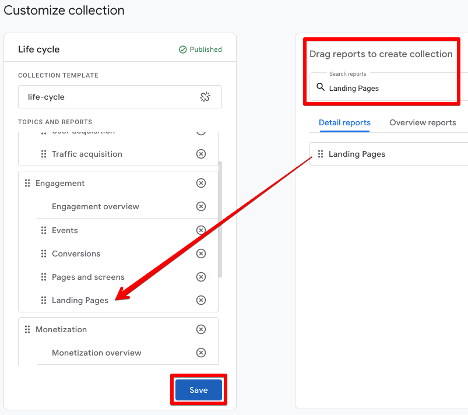Remove the Monetization overview report

(x=201, y=353)
